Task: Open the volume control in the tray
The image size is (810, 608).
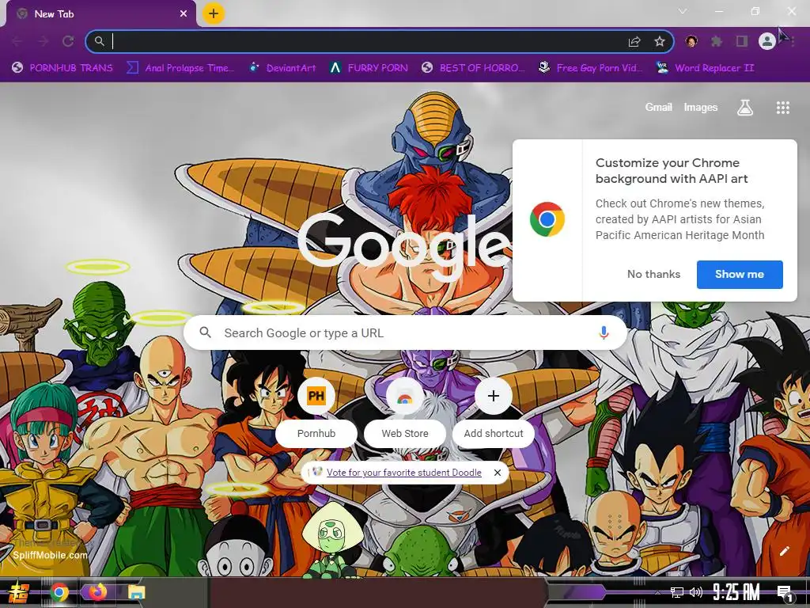Action: [696, 592]
